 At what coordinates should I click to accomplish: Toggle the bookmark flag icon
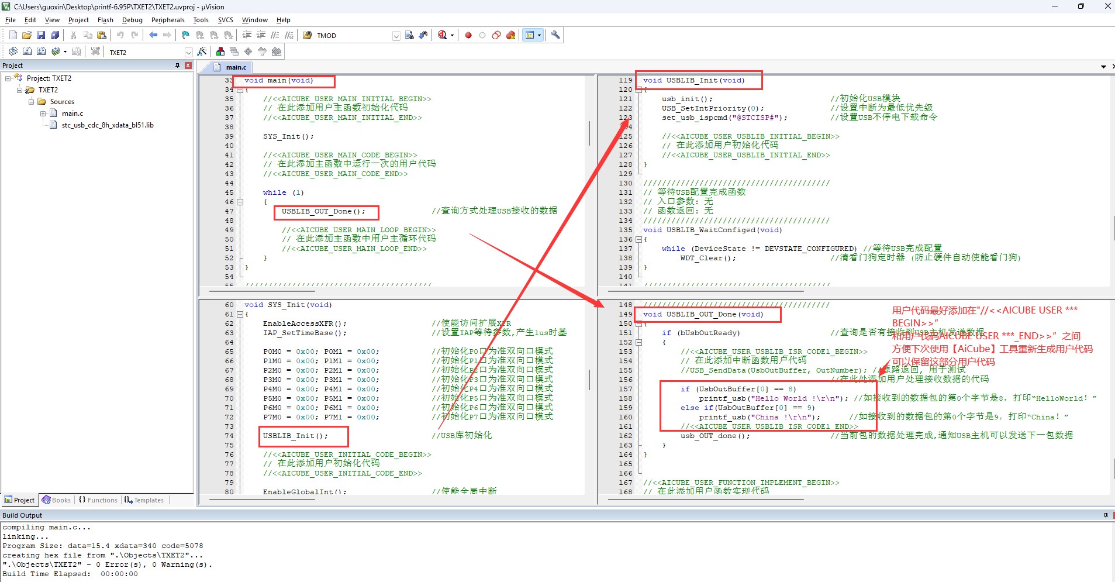tap(185, 35)
